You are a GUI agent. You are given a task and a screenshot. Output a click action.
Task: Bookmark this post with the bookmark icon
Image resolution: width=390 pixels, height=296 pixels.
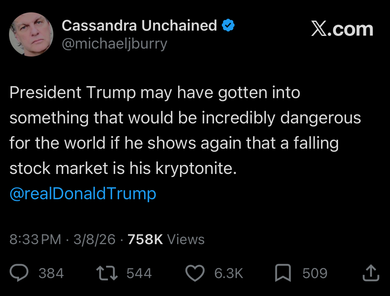(283, 273)
